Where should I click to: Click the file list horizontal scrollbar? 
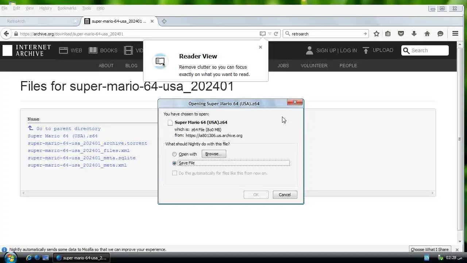(228, 193)
